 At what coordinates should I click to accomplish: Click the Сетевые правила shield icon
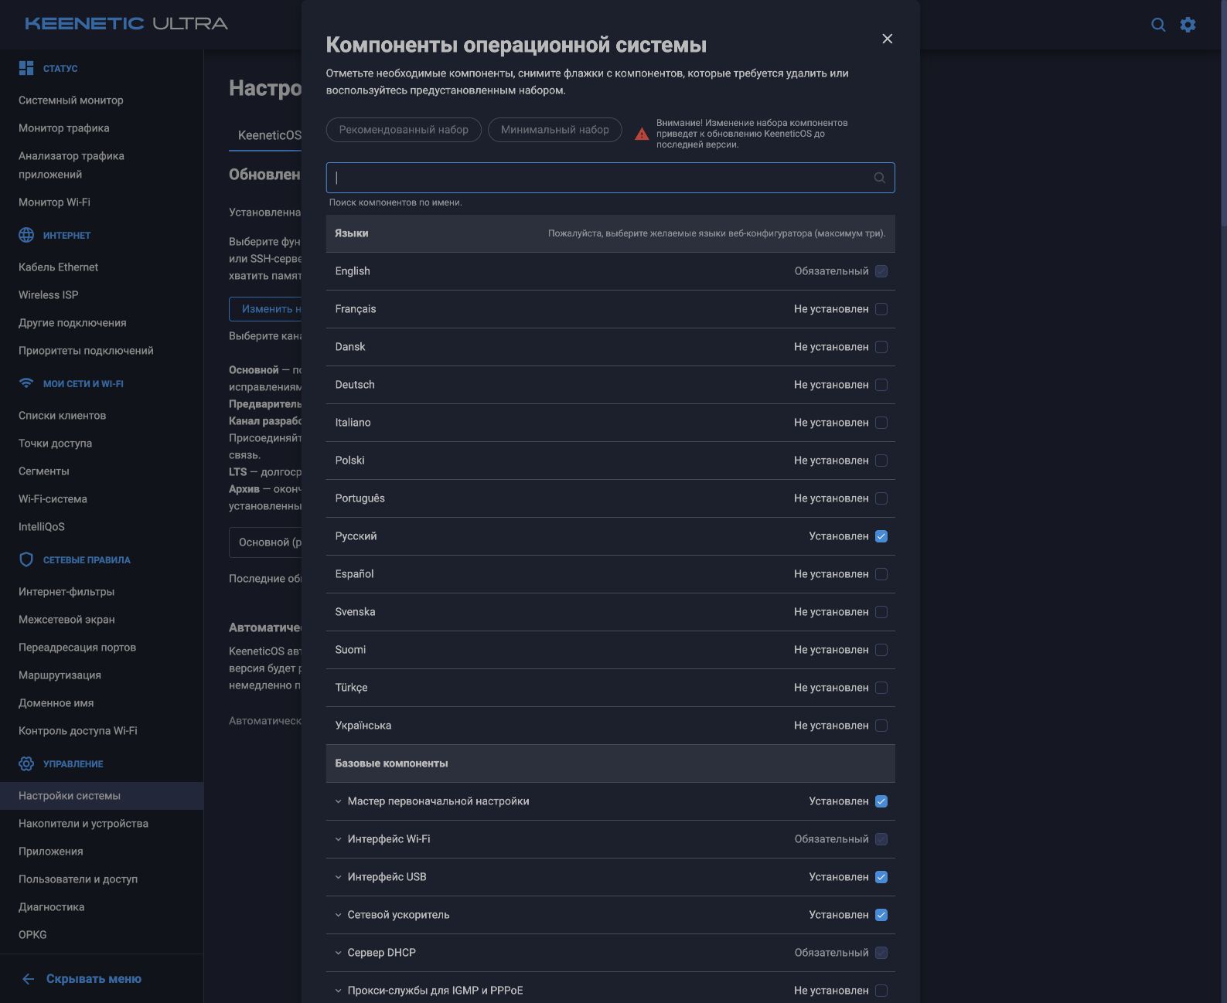click(x=26, y=559)
